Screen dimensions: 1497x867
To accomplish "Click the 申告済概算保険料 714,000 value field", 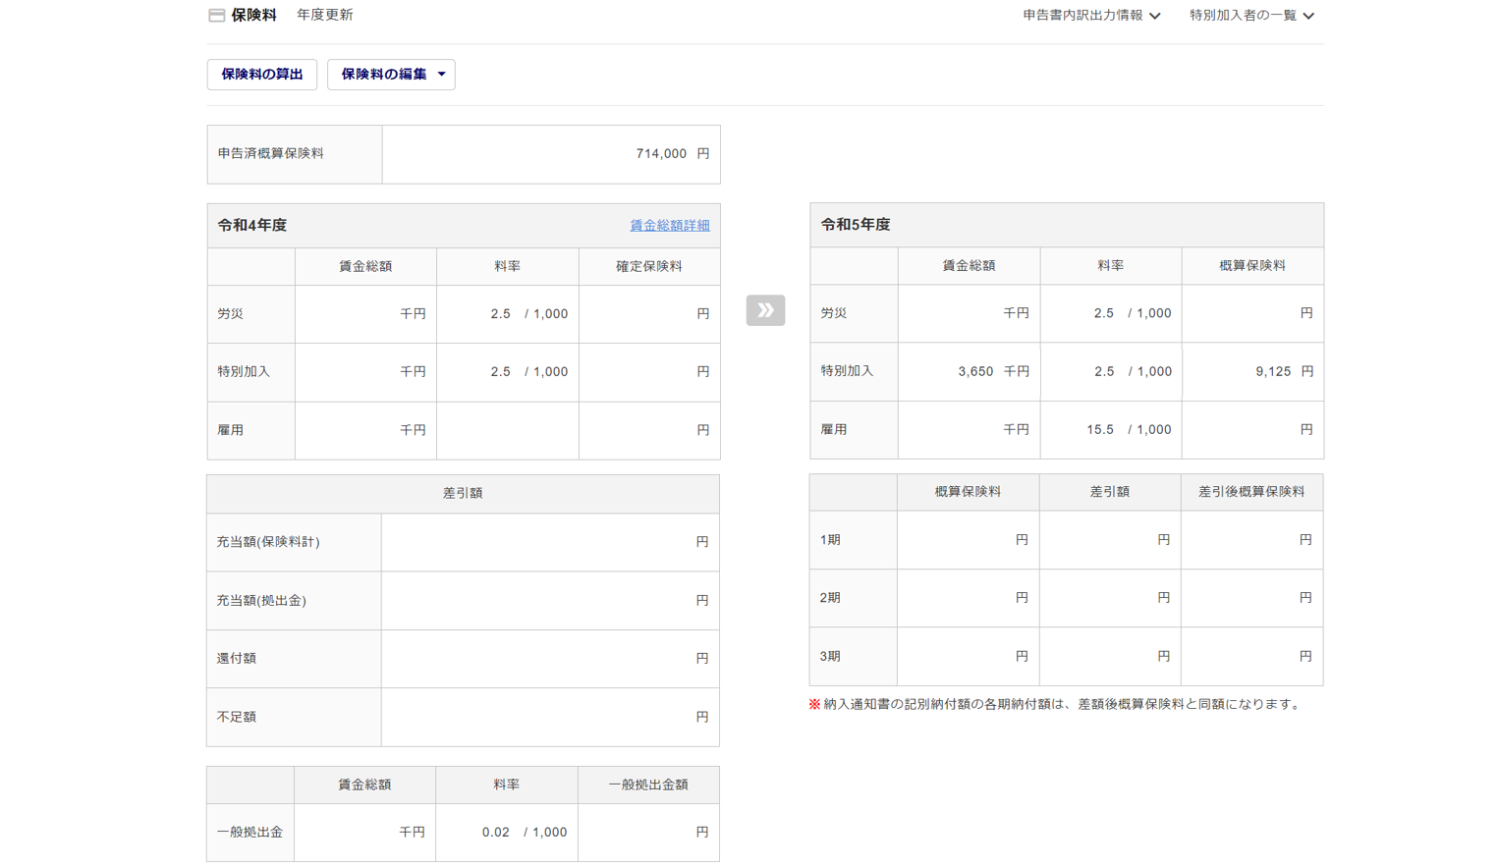I will click(x=551, y=154).
